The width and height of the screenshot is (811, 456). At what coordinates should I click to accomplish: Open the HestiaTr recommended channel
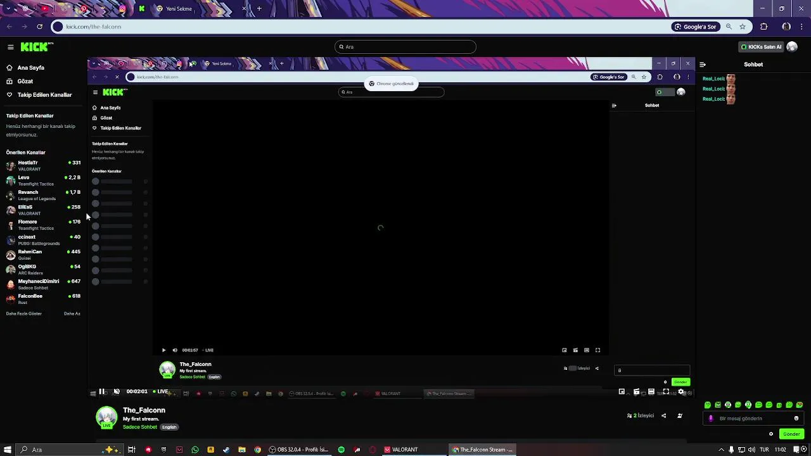point(43,165)
